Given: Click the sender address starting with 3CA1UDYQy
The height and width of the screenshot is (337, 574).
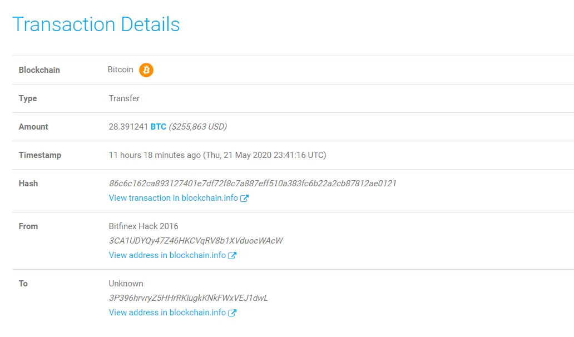Looking at the screenshot, I should [195, 240].
